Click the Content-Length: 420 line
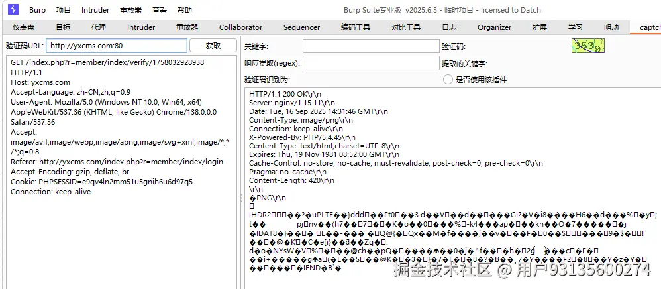661x289 pixels. [291, 180]
